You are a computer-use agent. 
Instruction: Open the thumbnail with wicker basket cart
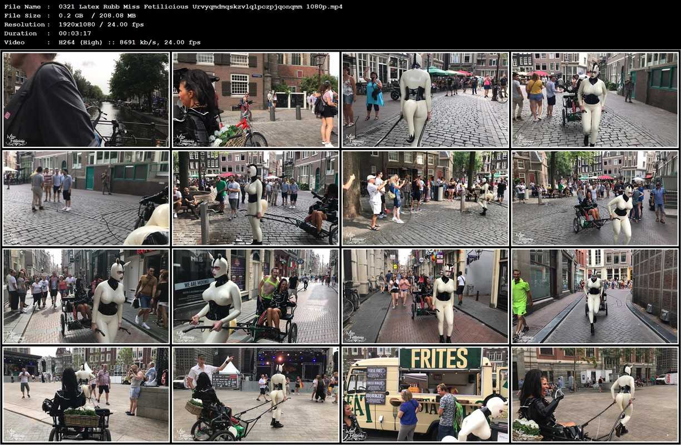pyautogui.click(x=86, y=394)
